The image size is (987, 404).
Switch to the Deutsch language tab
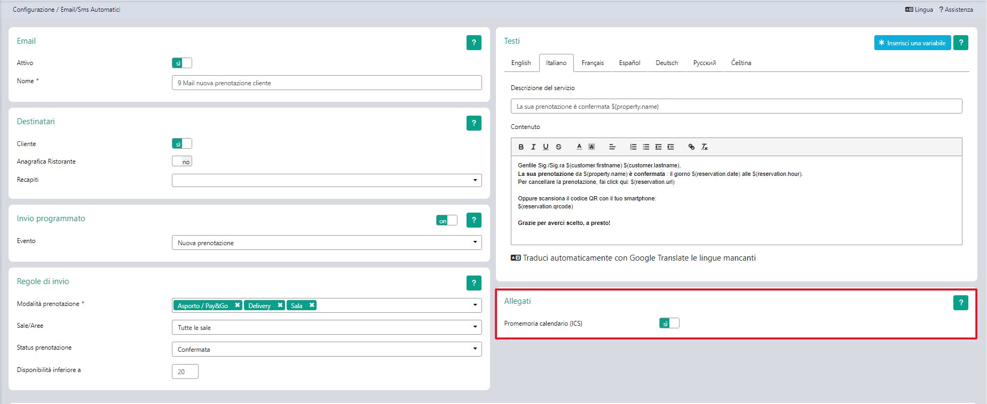(x=667, y=63)
